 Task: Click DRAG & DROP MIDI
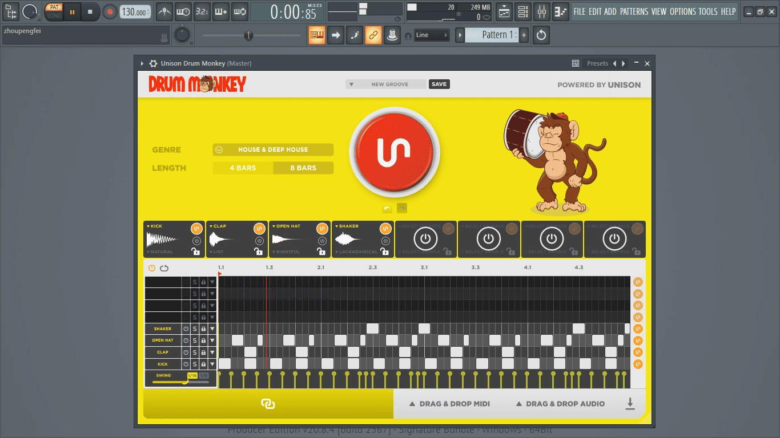pos(449,404)
